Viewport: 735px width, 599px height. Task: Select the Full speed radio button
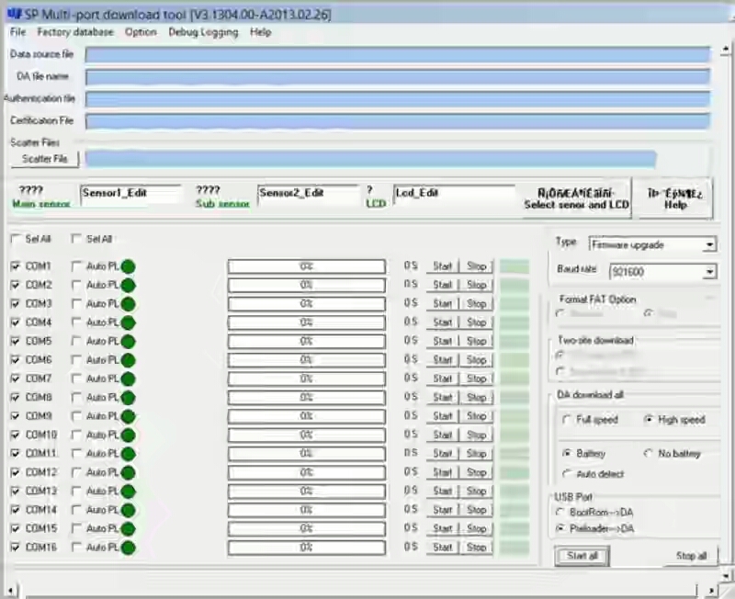click(x=568, y=420)
